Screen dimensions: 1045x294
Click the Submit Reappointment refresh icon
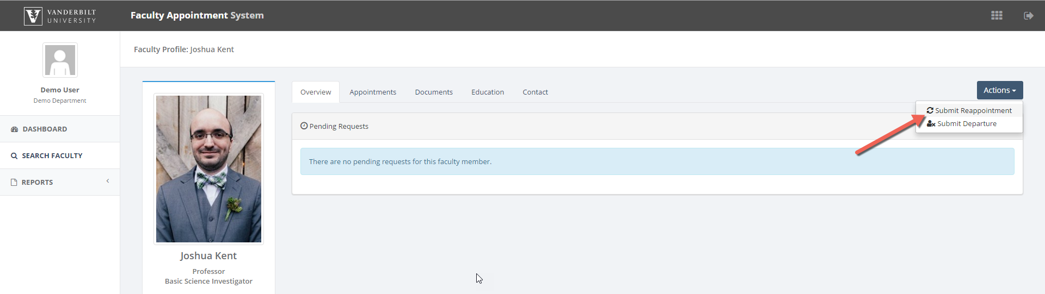coord(930,110)
